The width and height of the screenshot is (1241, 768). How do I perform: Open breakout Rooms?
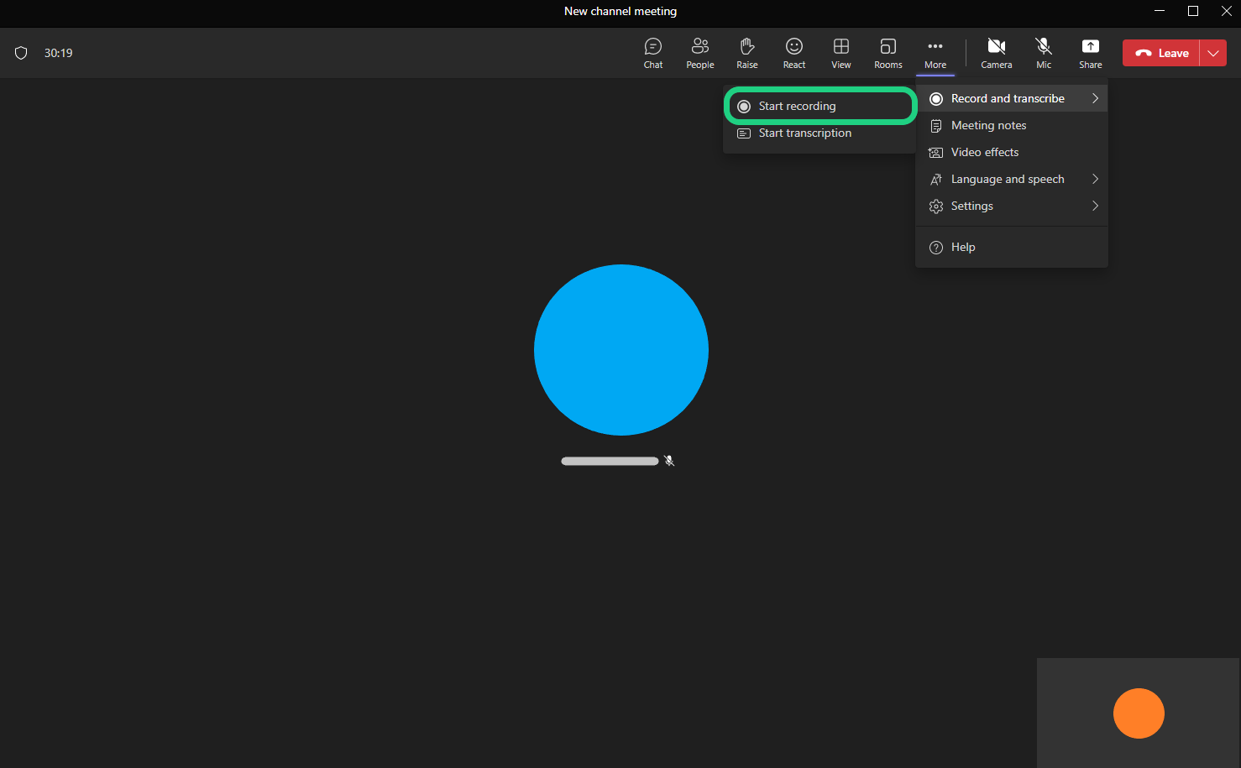coord(888,53)
